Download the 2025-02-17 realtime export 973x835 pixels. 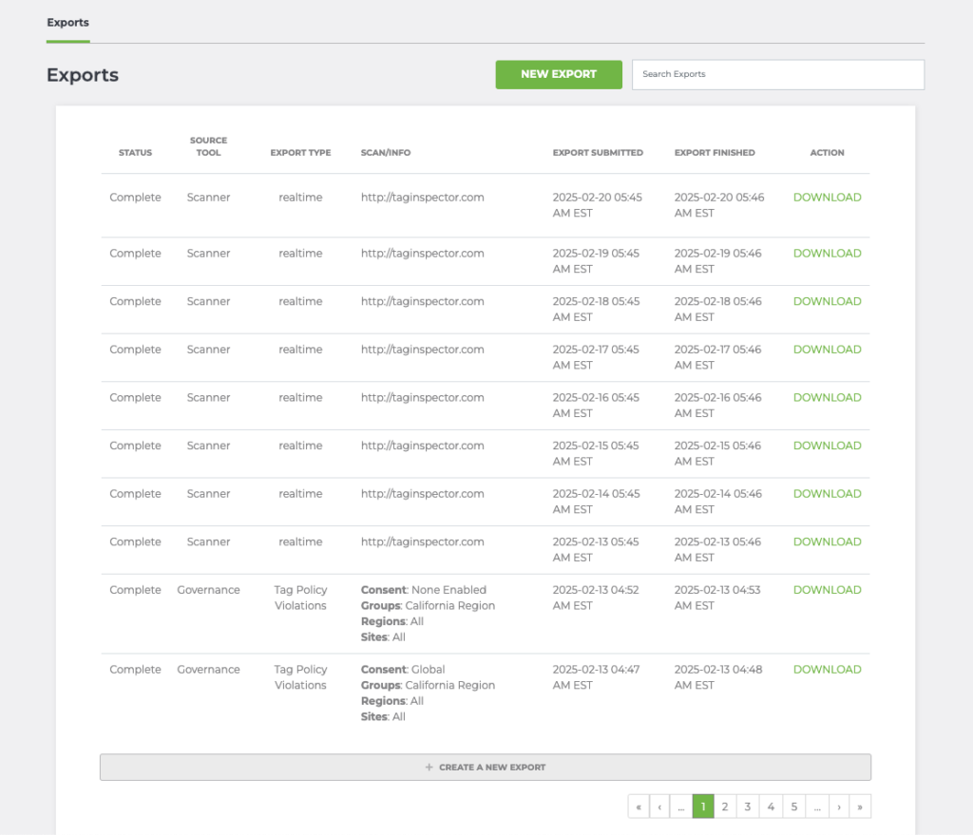(x=827, y=350)
